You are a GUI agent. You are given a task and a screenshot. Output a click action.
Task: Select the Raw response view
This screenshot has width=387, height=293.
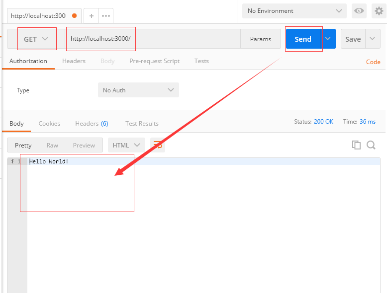click(52, 146)
